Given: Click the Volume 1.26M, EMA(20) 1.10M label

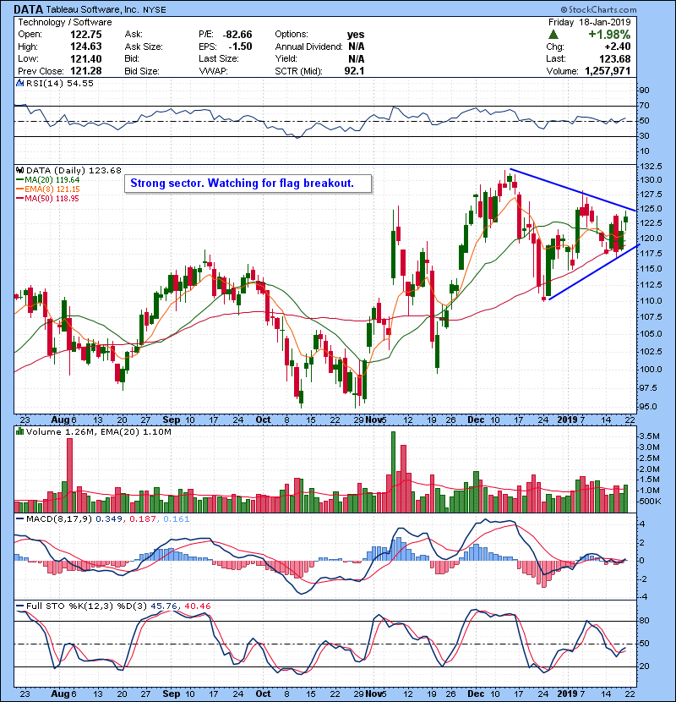Looking at the screenshot, I should coord(98,432).
